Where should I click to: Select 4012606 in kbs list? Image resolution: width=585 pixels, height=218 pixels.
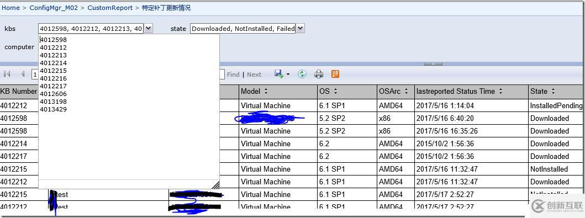tap(54, 94)
